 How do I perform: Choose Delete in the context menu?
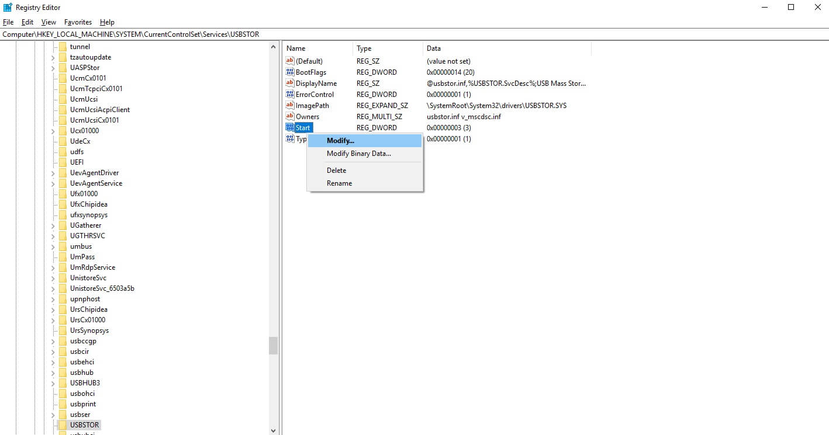point(365,170)
